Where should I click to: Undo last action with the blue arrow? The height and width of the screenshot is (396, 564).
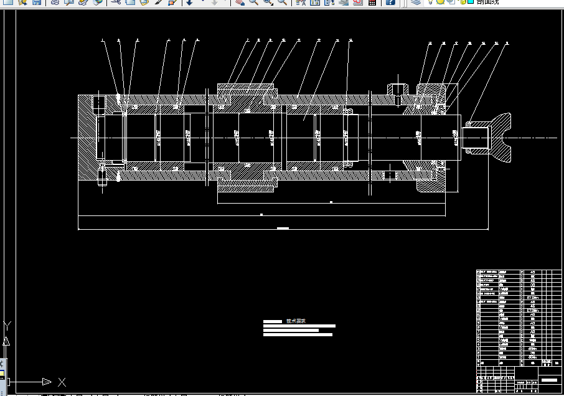(190, 2)
